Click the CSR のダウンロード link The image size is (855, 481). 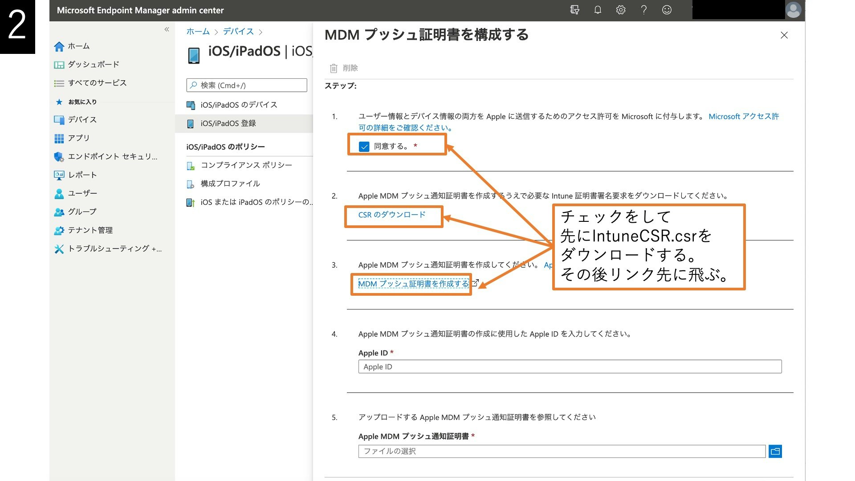[392, 215]
